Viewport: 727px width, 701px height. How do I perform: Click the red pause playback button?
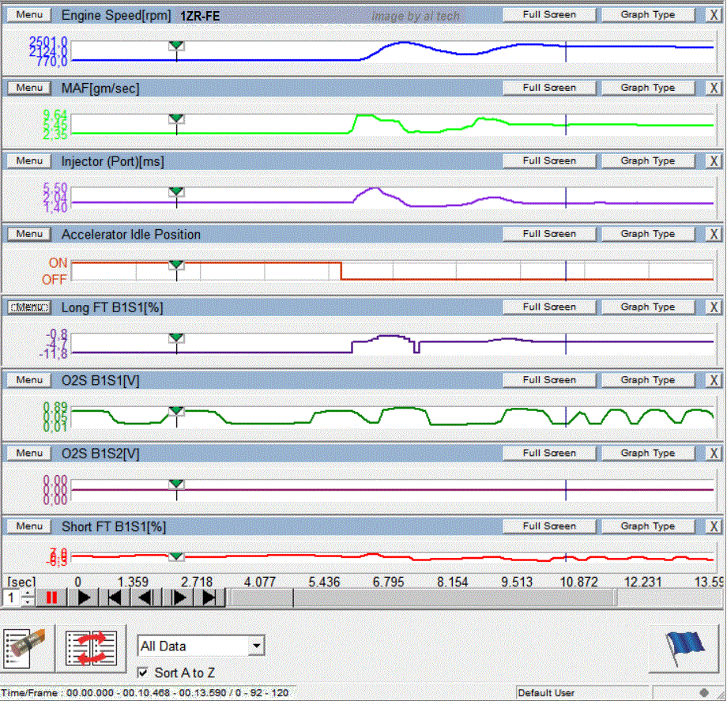[x=51, y=598]
